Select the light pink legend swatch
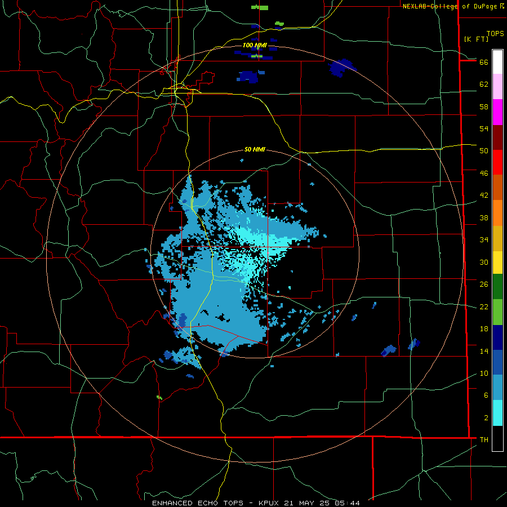The image size is (507, 507). point(497,87)
